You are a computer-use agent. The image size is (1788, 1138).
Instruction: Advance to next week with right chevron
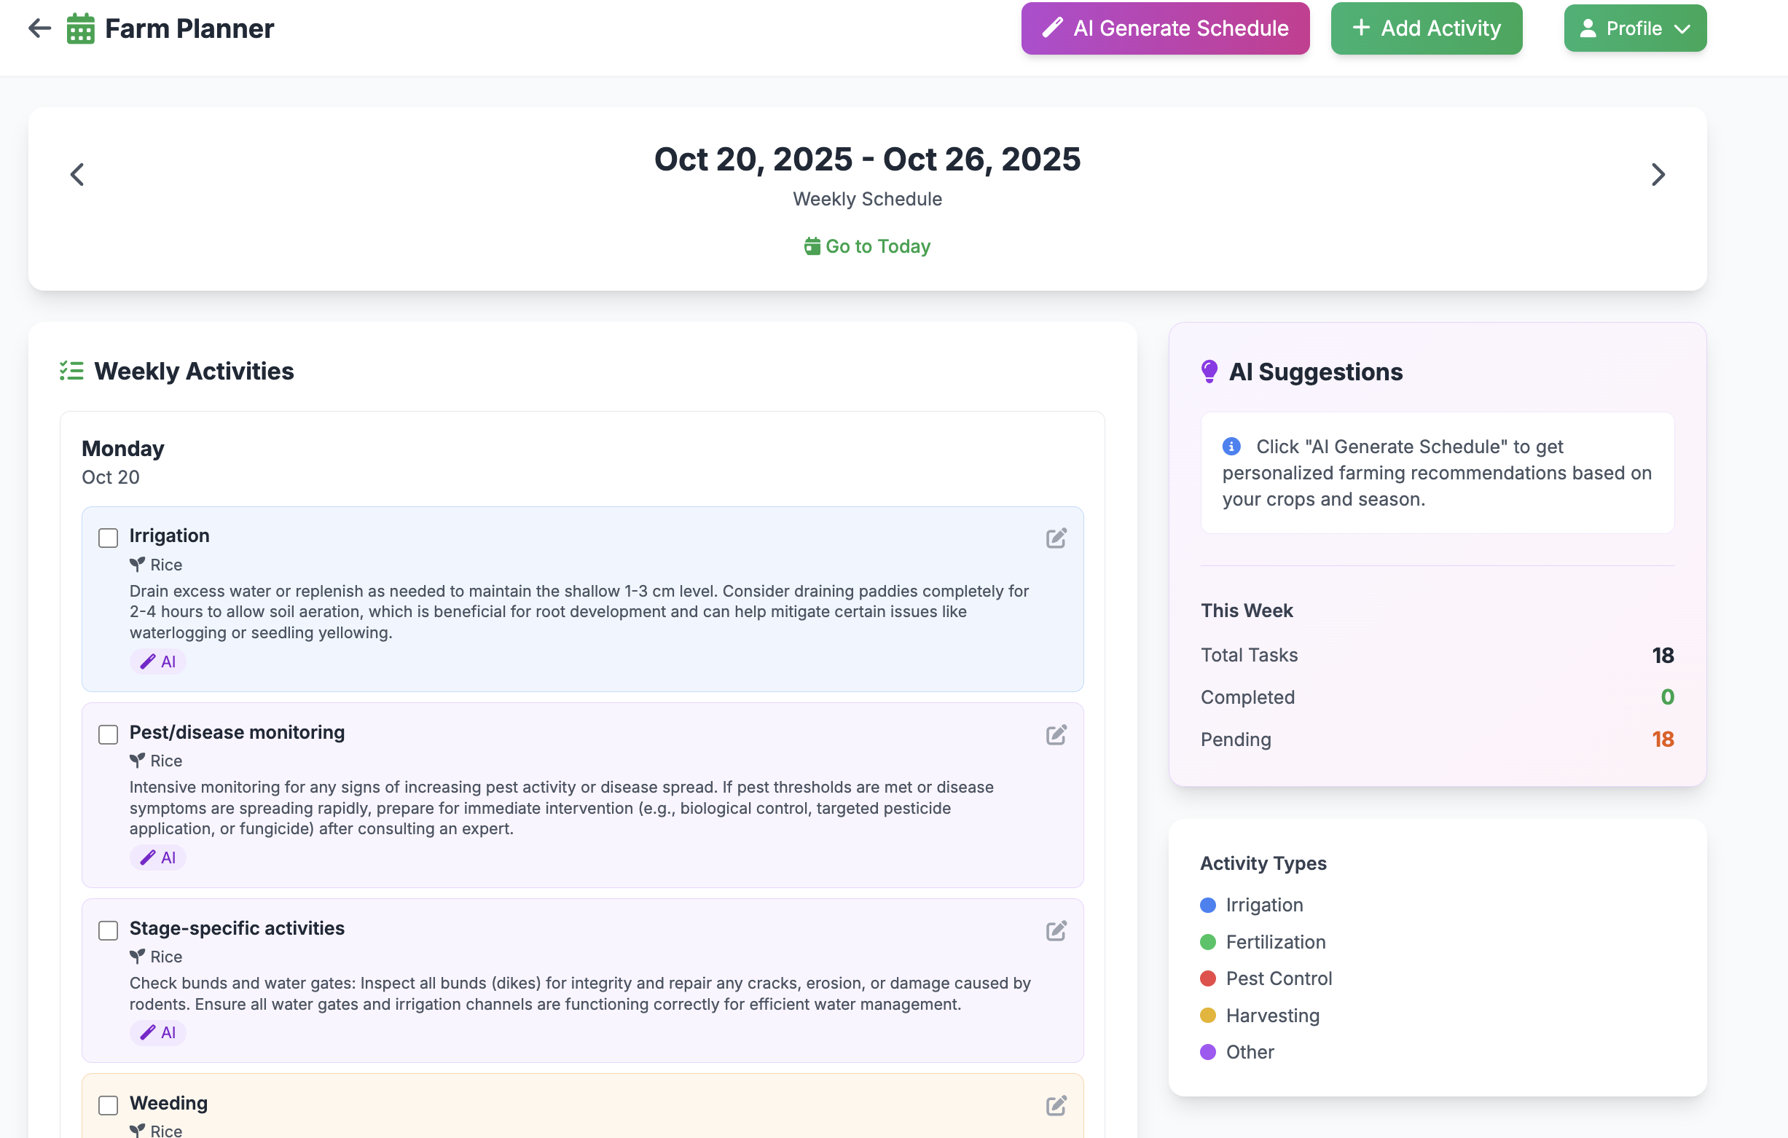[1658, 174]
